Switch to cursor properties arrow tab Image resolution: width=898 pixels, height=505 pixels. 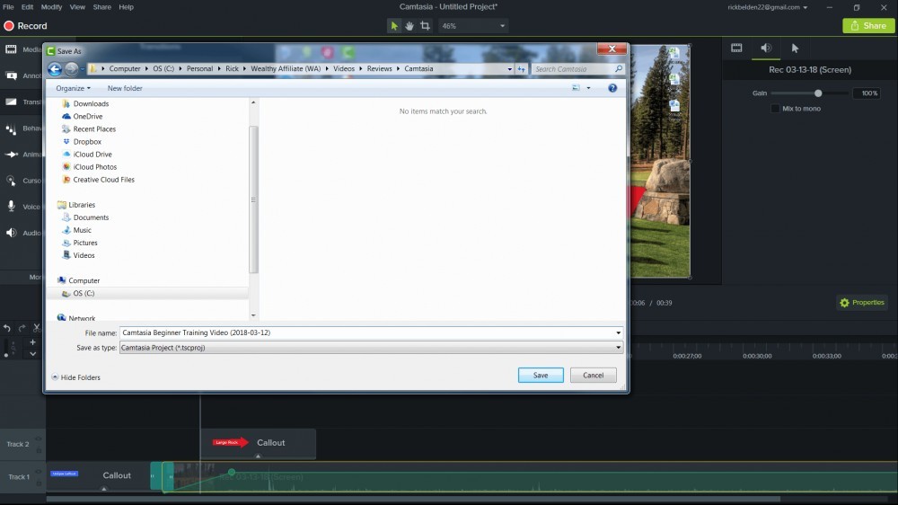coord(795,49)
